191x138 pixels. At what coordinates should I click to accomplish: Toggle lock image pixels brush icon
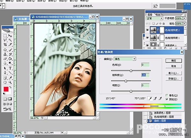[x=157, y=23]
